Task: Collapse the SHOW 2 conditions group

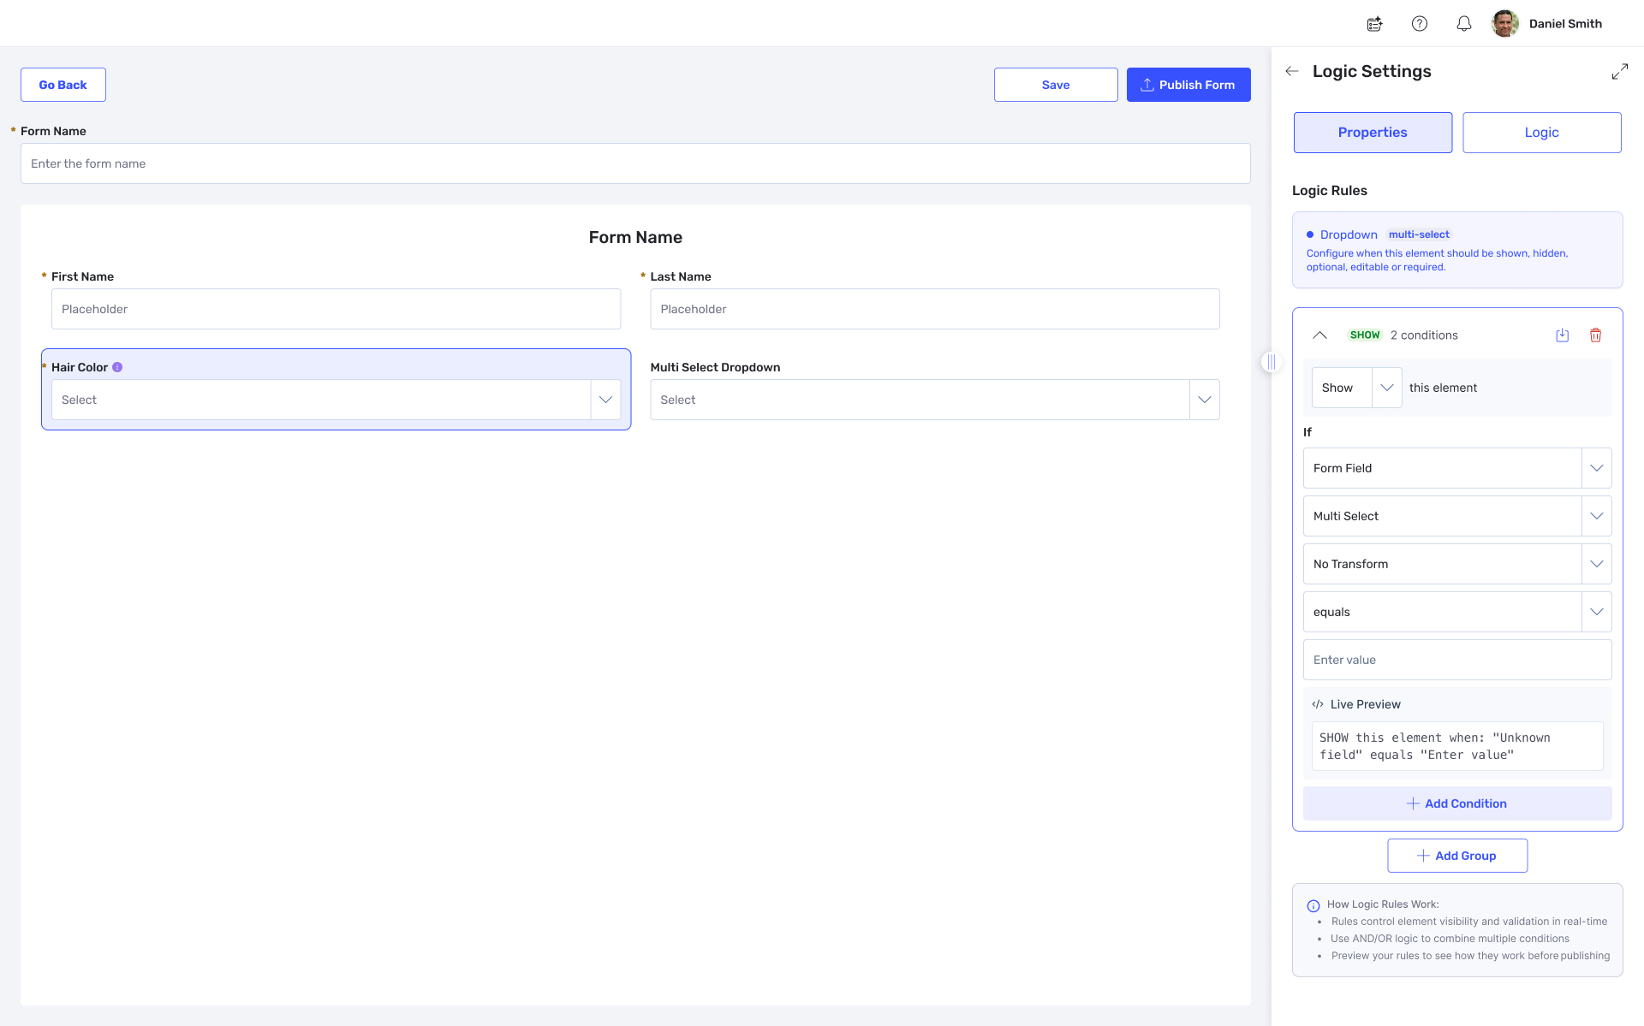Action: pyautogui.click(x=1319, y=335)
